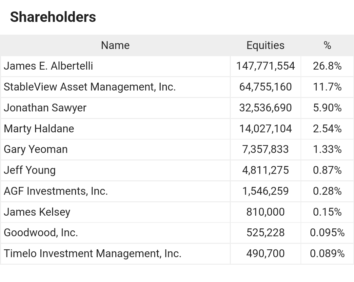Click the 5.90% percentage cell

tap(327, 108)
